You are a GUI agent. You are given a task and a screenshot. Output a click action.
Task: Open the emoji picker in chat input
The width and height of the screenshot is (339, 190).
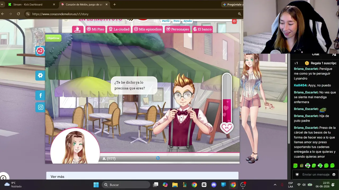coord(334,174)
